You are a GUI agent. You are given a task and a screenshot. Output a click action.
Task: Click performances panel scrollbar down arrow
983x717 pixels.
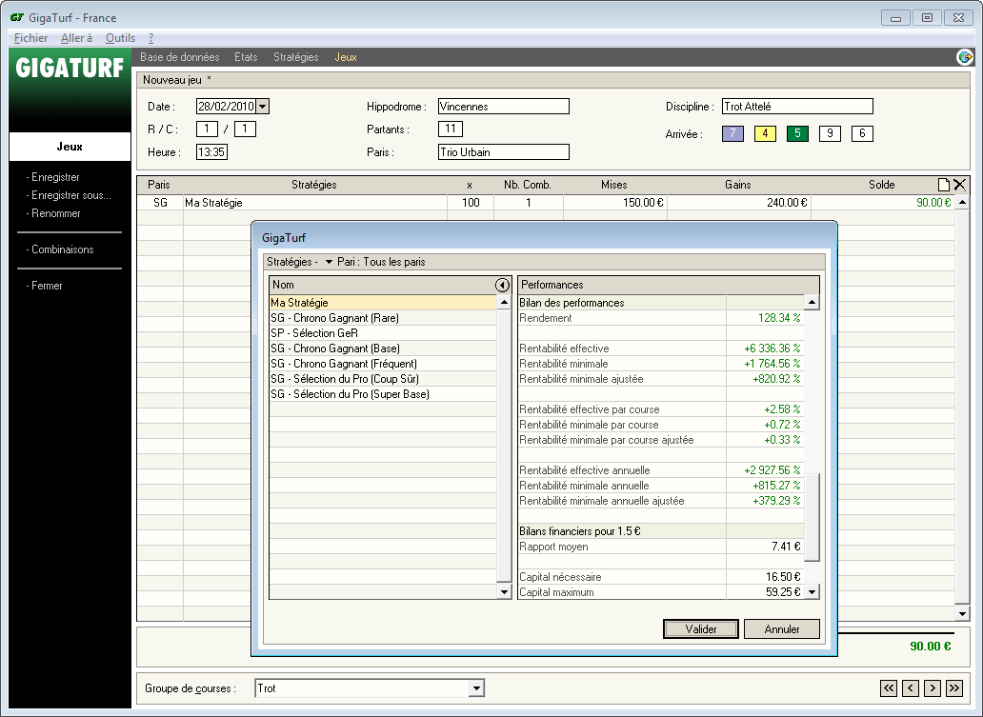tap(812, 591)
